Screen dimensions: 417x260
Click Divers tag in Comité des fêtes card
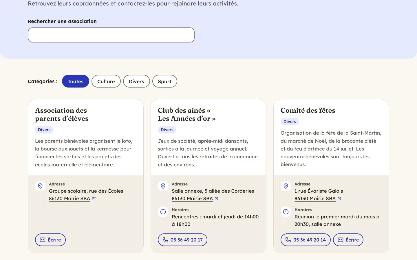(x=290, y=122)
